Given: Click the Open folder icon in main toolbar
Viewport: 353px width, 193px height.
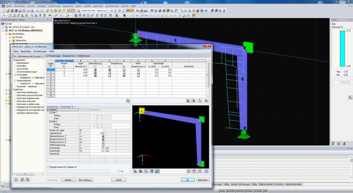Looking at the screenshot, I should 8,11.
